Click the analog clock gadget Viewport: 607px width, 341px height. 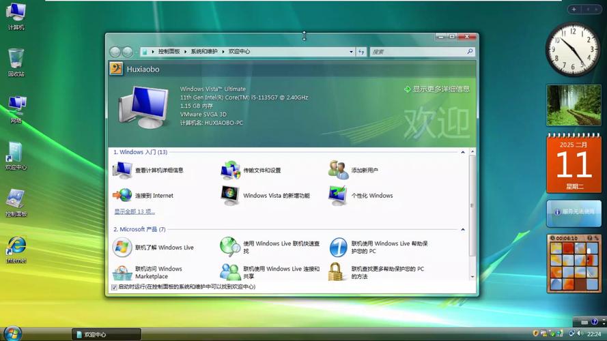[x=573, y=49]
